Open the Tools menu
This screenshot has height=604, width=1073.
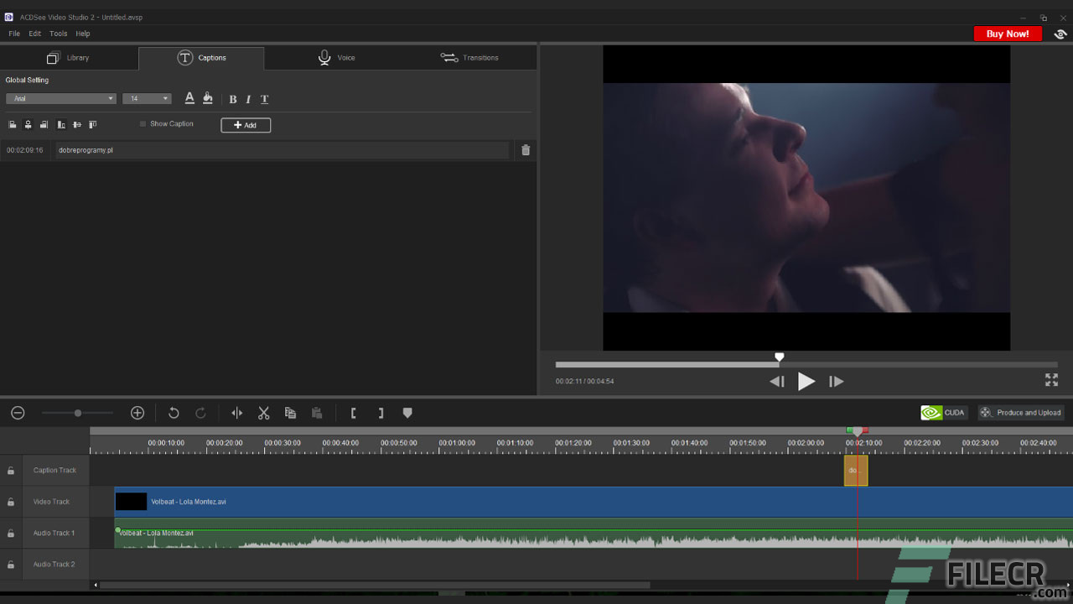[58, 34]
